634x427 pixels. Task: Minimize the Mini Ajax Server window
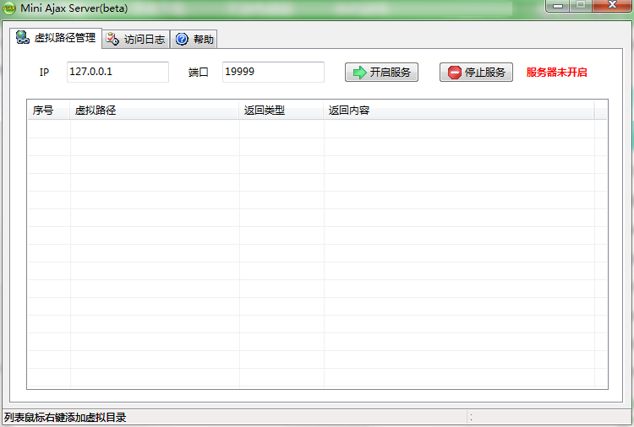click(558, 6)
